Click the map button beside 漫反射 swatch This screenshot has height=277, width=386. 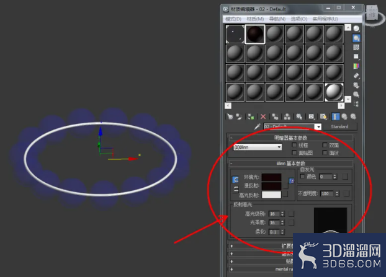[x=285, y=186]
